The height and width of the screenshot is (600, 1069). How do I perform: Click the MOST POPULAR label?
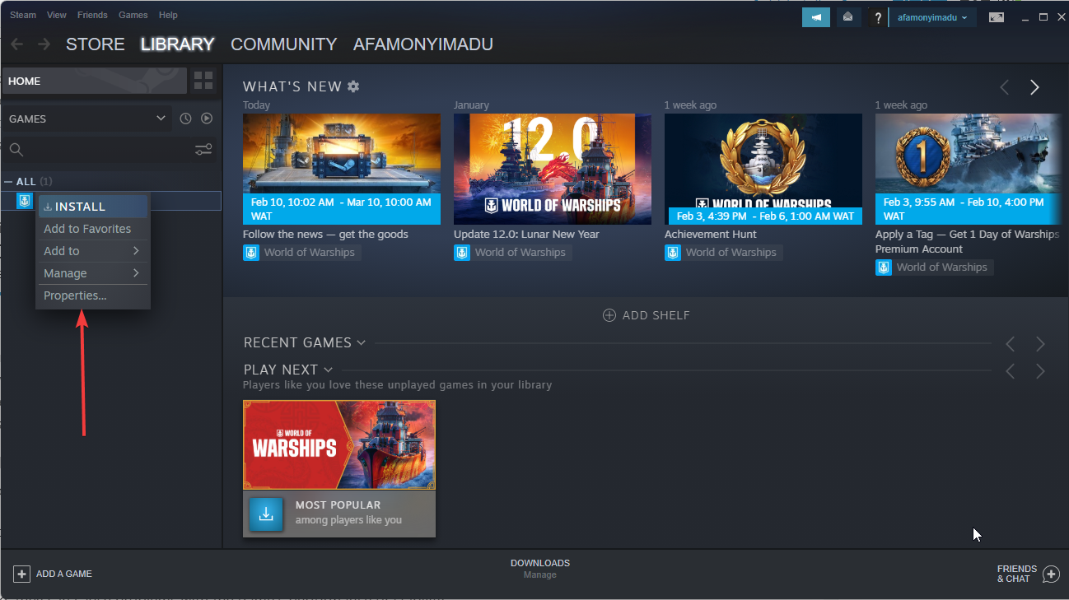coord(338,505)
